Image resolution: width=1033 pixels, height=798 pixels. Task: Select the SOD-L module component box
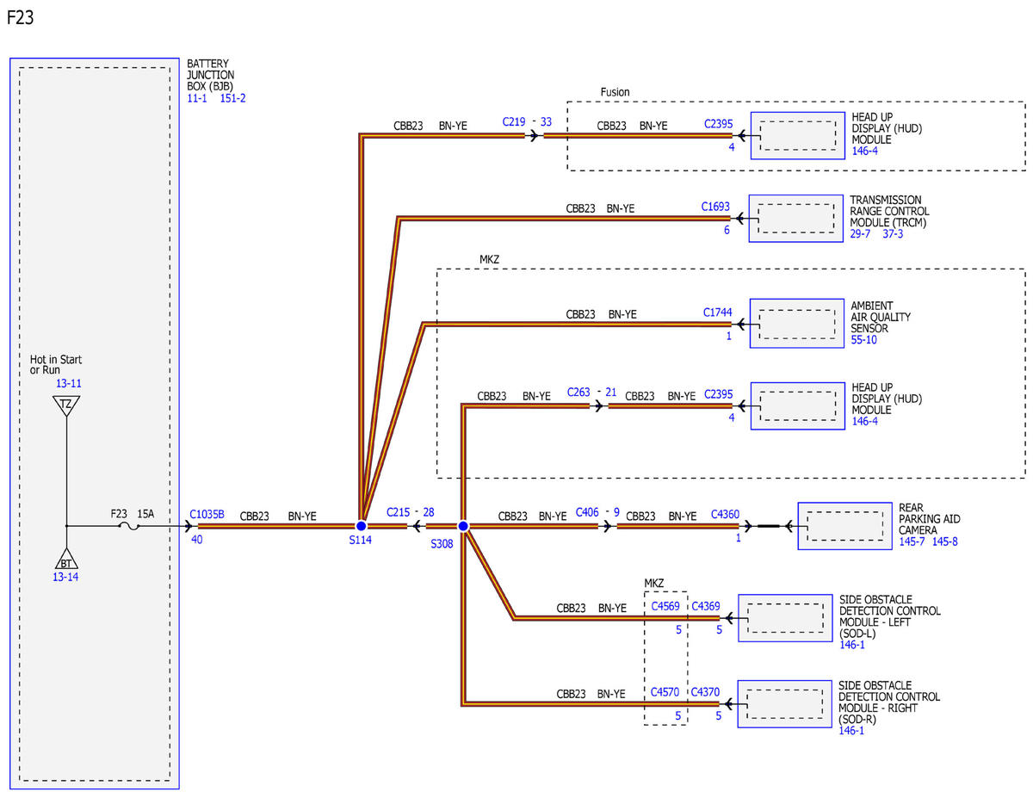[784, 617]
